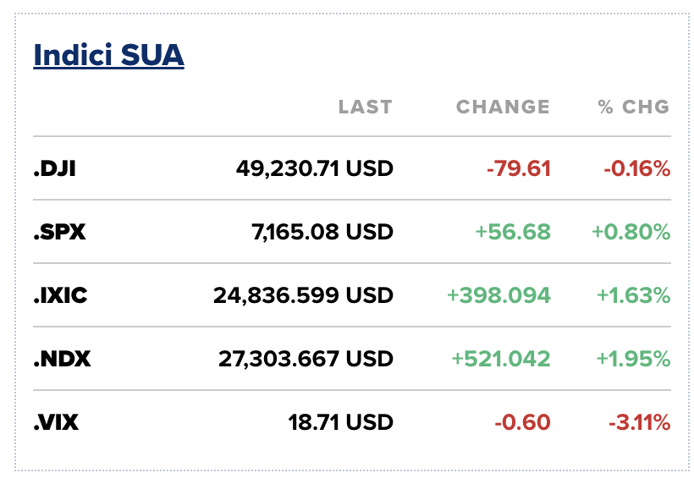This screenshot has width=694, height=484.
Task: Click the NDX percent change +1.95%
Action: pyautogui.click(x=633, y=359)
